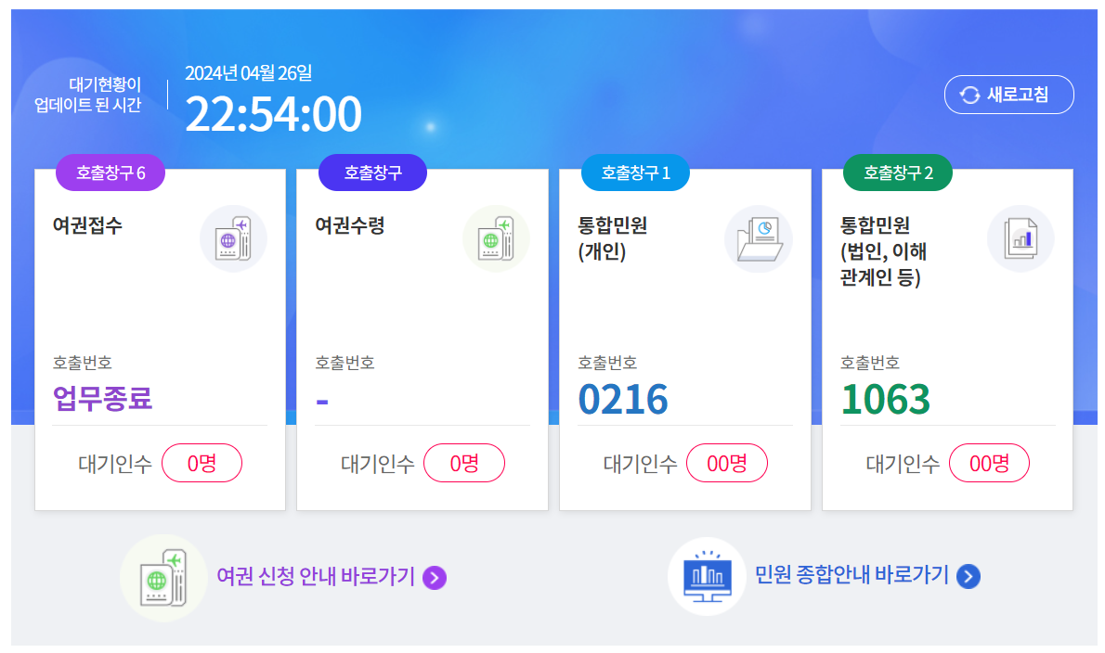Click the blue arrow icon after 민원 종합안내 바로가기
Image resolution: width=1105 pixels, height=653 pixels.
point(968,577)
